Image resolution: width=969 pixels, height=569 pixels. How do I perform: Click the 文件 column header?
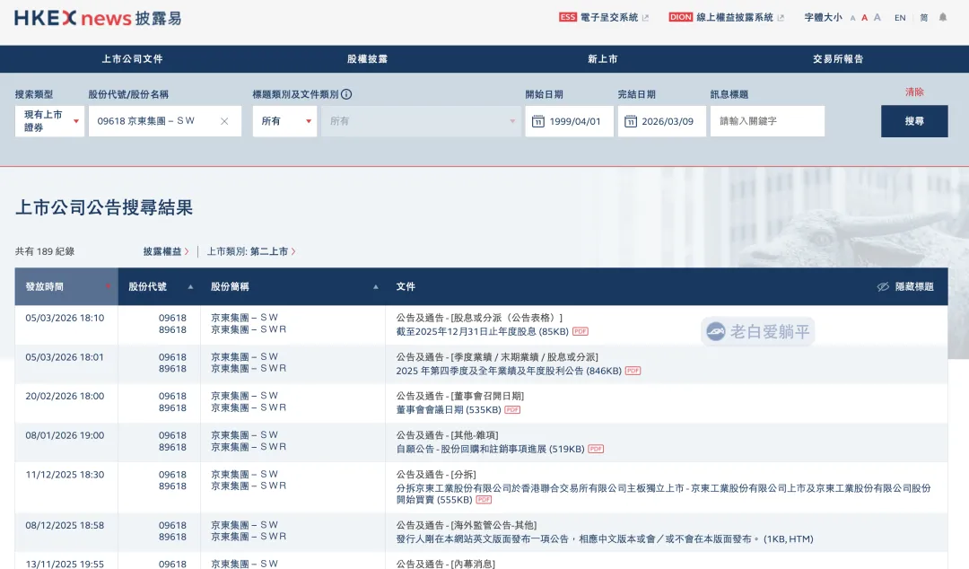click(406, 286)
